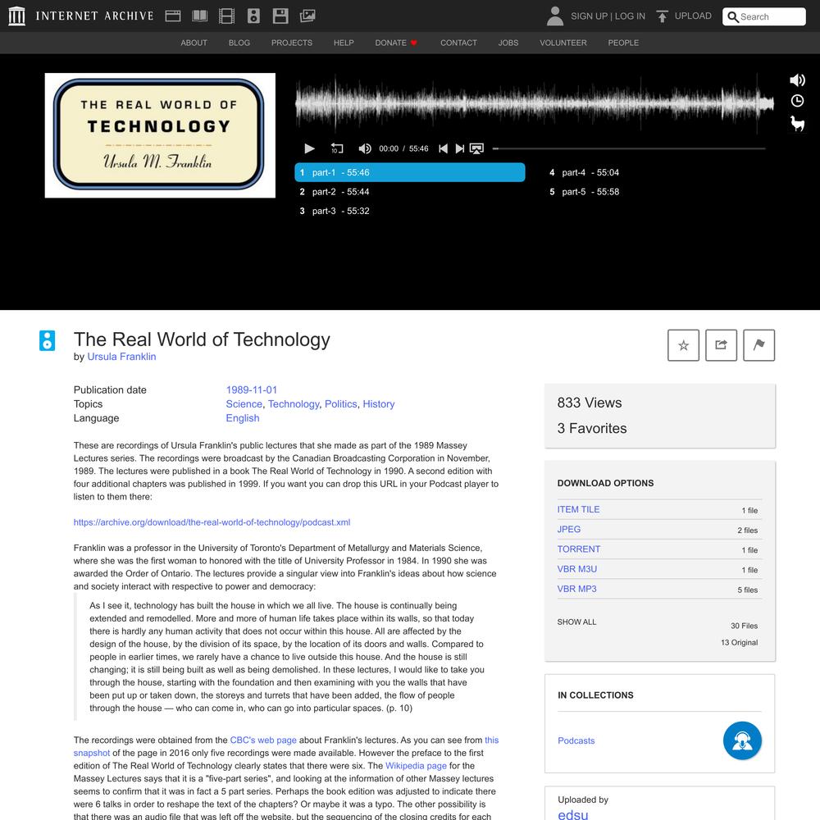Mute the player volume button
820x820 pixels.
365,148
